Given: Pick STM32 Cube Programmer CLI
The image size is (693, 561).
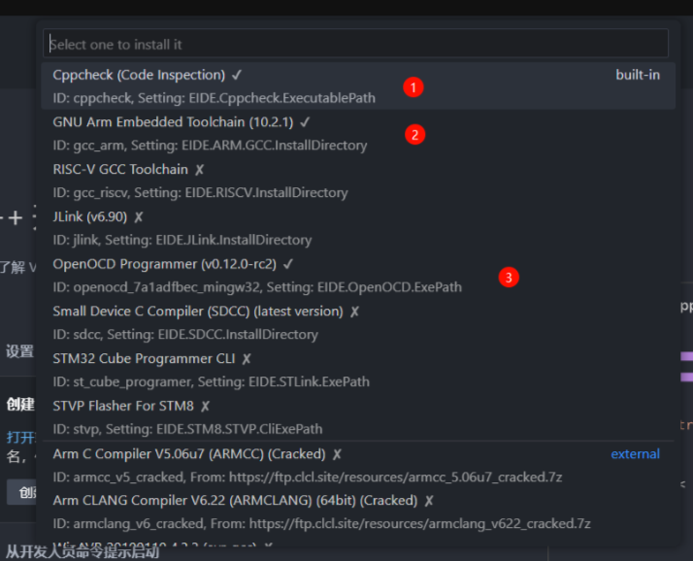Looking at the screenshot, I should pos(358,370).
